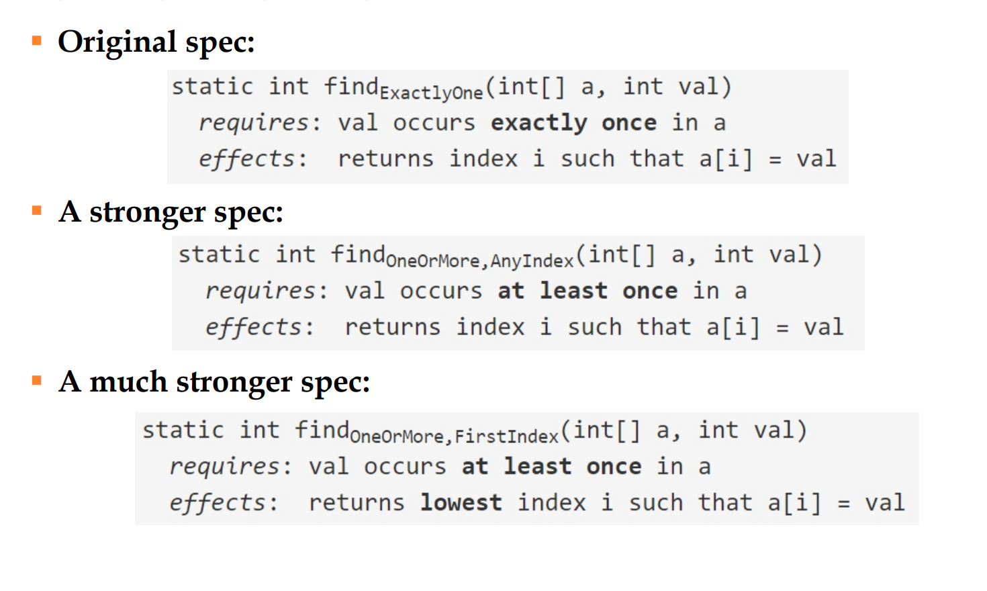Image resolution: width=987 pixels, height=591 pixels.
Task: Click the bold word 'lowest'
Action: 461,503
